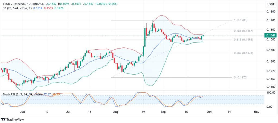278x123 pixels.
Task: Click the current price tag 0.1542
Action: pyautogui.click(x=270, y=35)
